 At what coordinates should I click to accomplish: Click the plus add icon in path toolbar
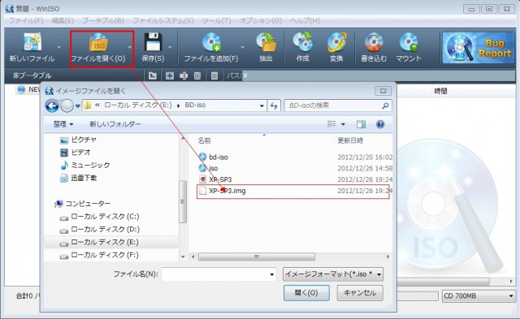(x=170, y=75)
